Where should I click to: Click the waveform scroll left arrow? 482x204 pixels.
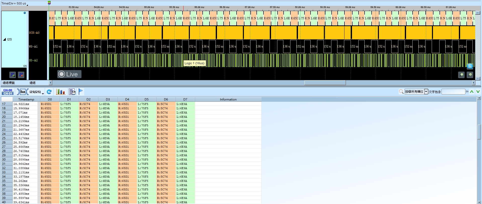51,83
